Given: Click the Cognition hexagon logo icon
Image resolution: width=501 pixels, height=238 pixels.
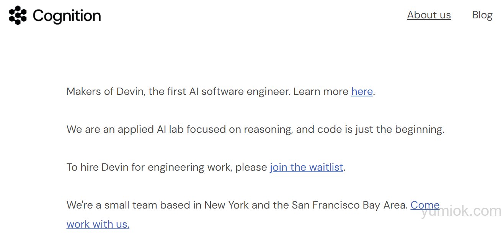Looking at the screenshot, I should tap(18, 15).
